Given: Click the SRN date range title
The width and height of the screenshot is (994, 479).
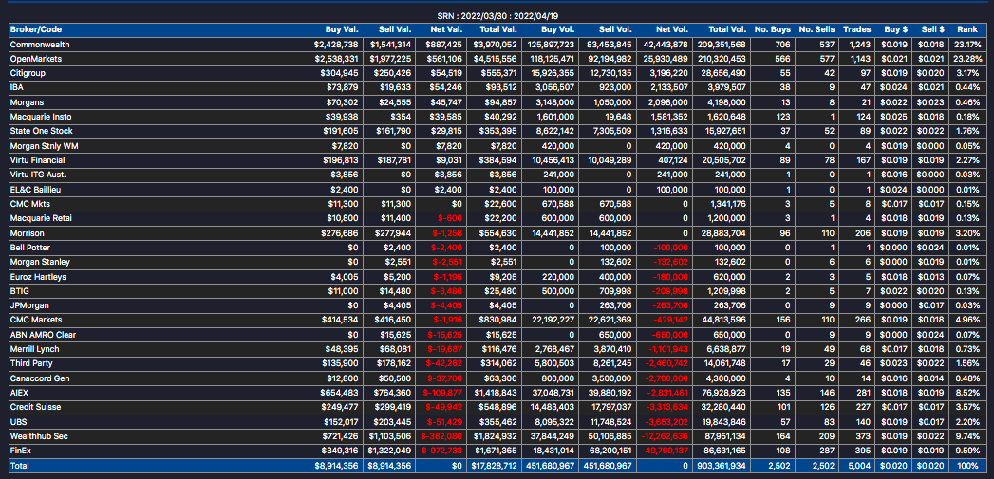Looking at the screenshot, I should tap(497, 16).
